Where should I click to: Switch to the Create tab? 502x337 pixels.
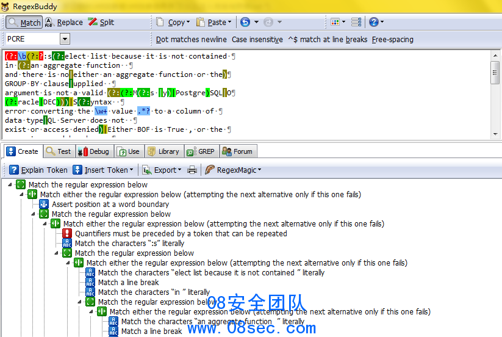(x=22, y=151)
